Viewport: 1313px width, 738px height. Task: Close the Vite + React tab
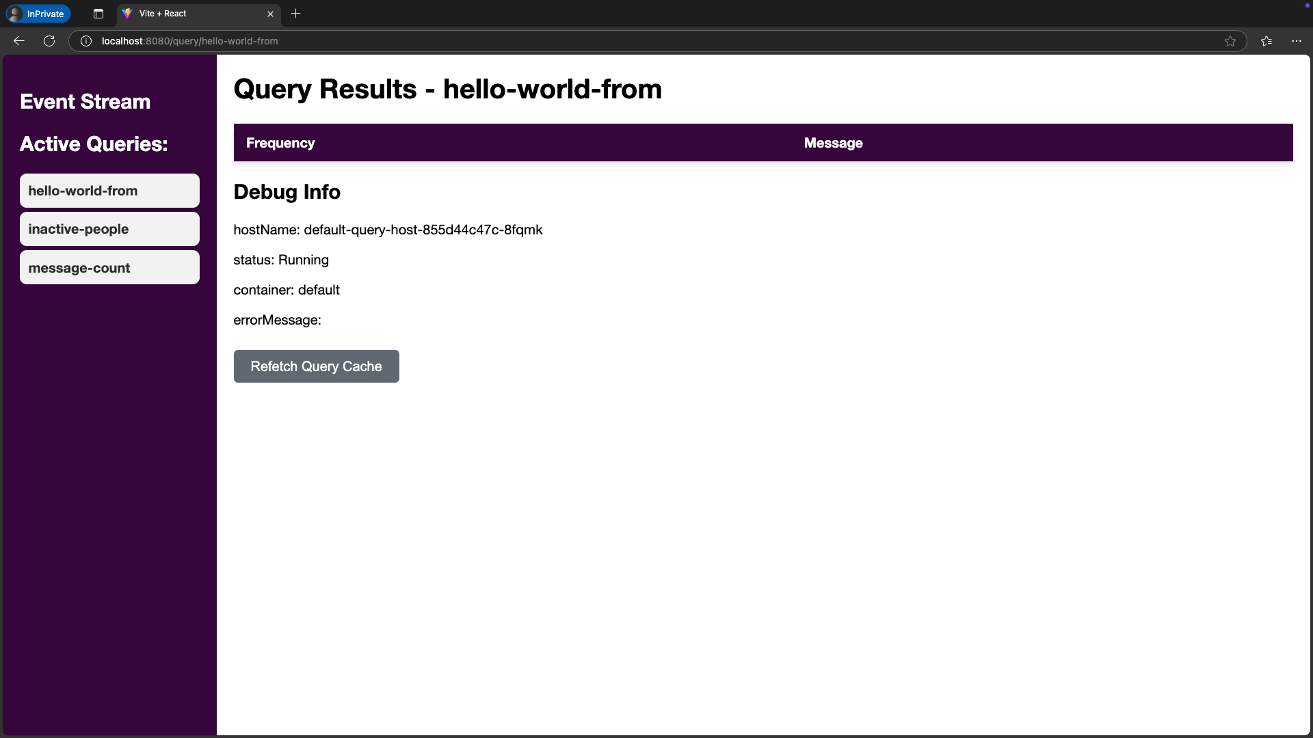tap(270, 14)
